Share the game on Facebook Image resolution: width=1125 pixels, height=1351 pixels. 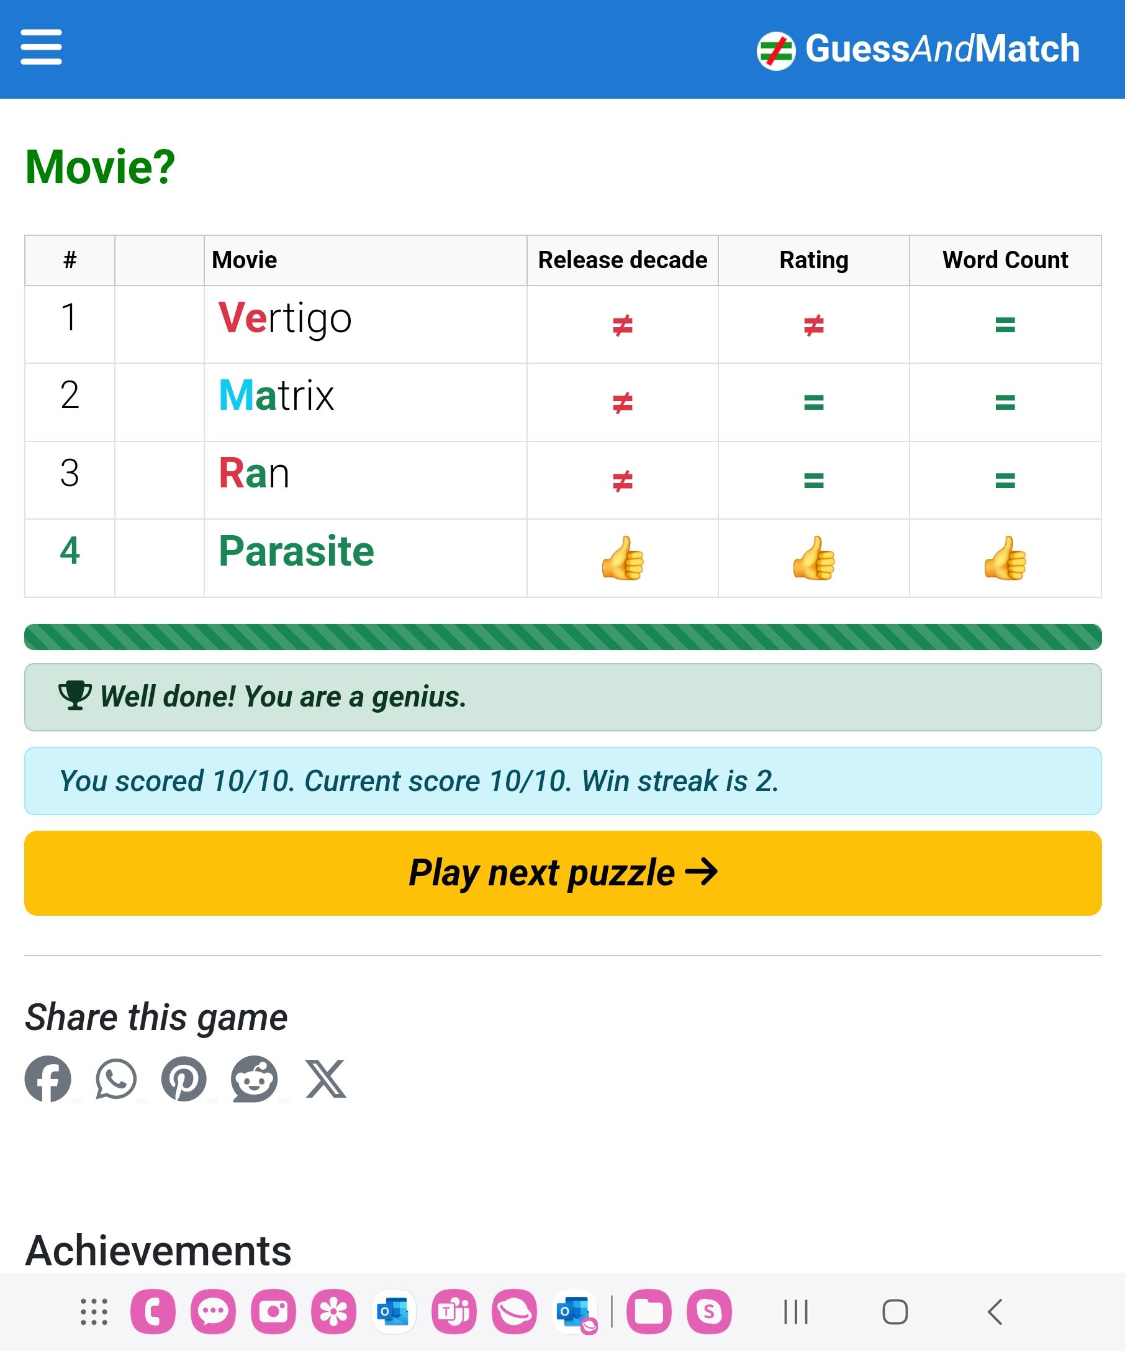click(x=48, y=1079)
